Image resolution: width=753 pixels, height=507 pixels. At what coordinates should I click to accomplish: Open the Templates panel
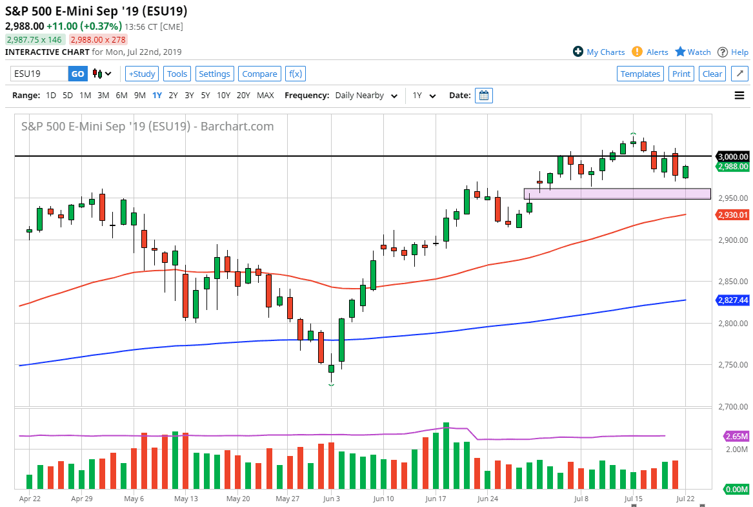[640, 74]
